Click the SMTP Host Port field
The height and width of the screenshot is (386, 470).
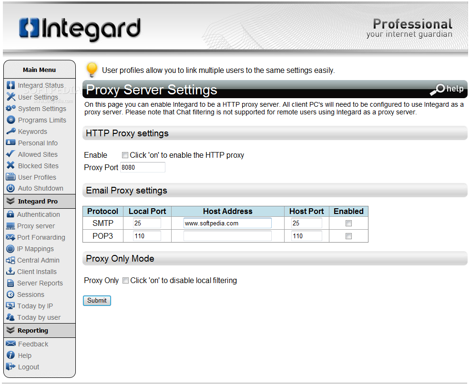click(x=307, y=223)
